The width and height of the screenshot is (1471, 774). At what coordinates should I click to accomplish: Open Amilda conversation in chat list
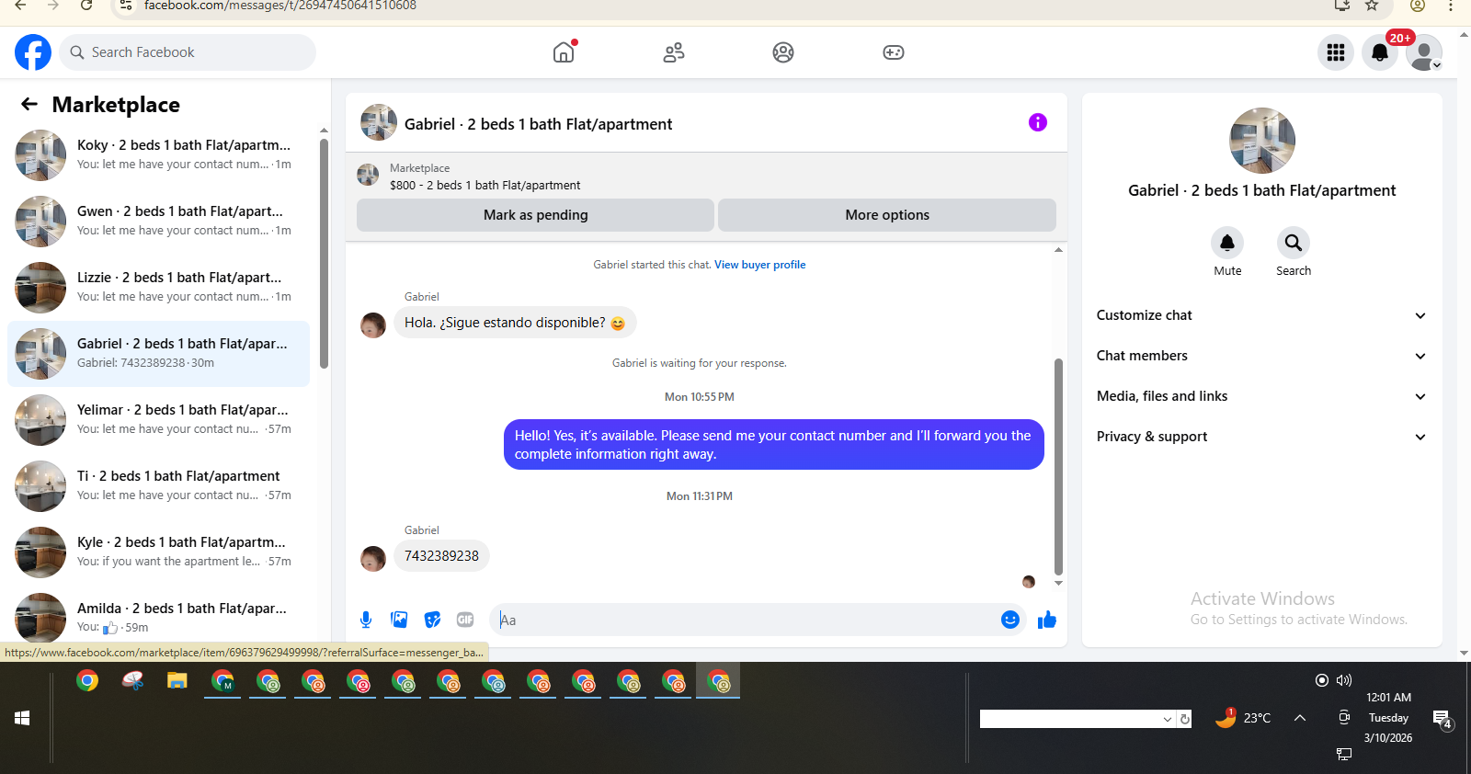point(158,617)
